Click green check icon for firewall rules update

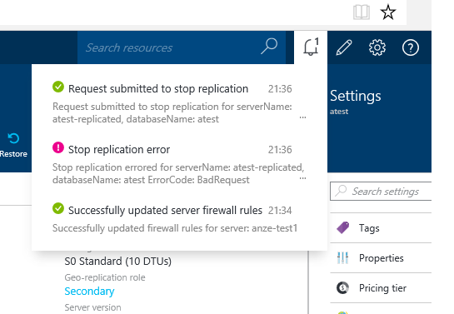point(58,208)
